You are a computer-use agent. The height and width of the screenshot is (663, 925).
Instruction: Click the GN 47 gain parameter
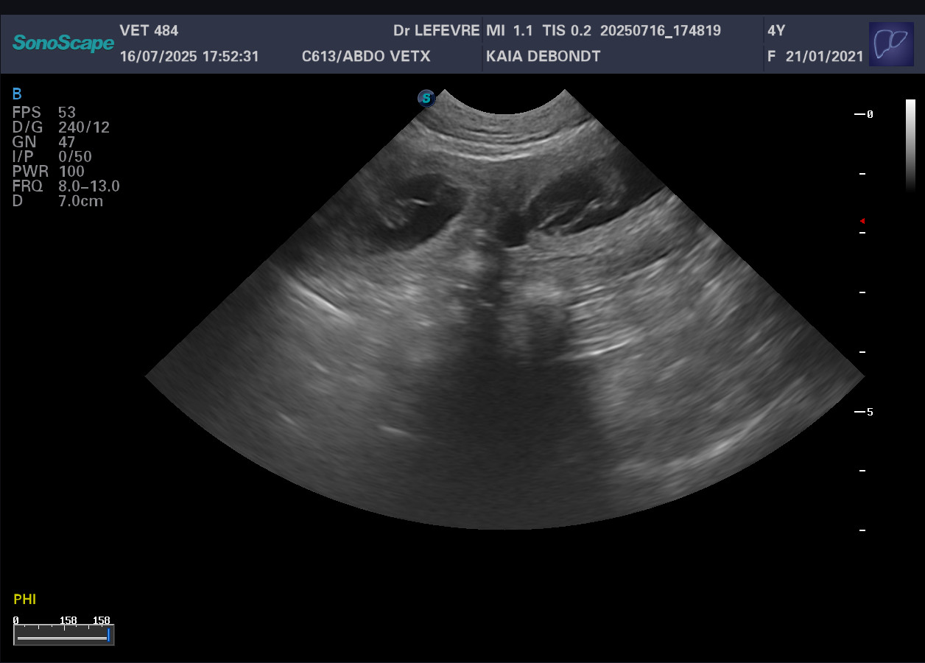pyautogui.click(x=44, y=142)
